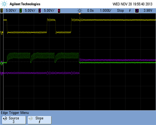Open the Slope softkey menu
The image size is (156, 125).
tap(39, 120)
